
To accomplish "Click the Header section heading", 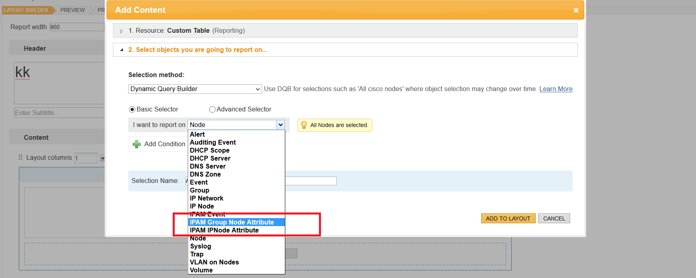I will point(35,48).
